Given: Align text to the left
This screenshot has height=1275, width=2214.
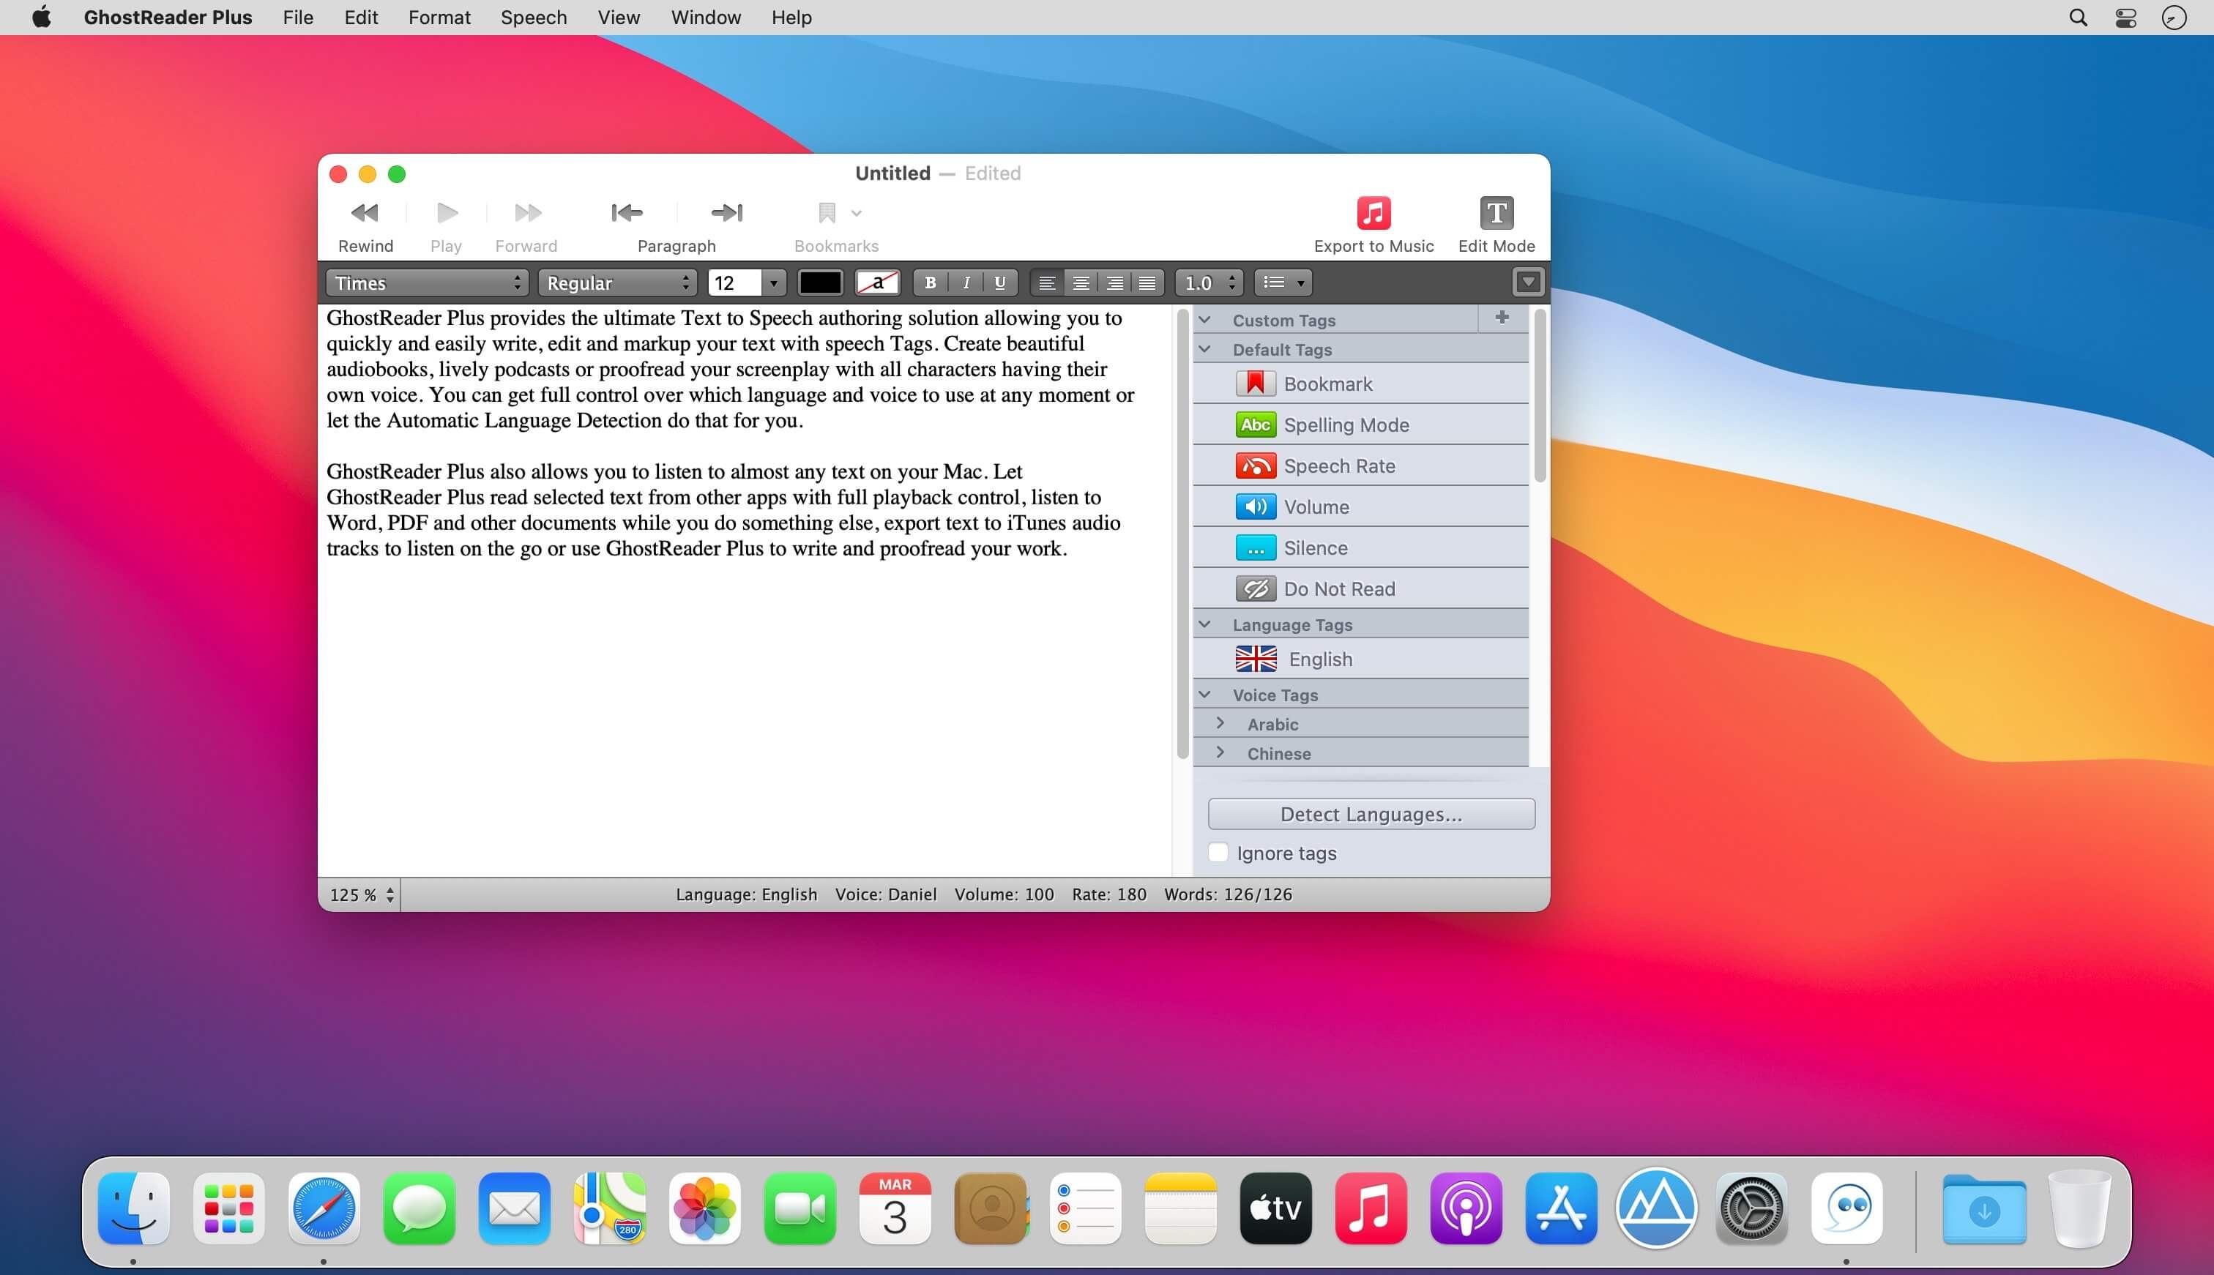Looking at the screenshot, I should point(1046,283).
